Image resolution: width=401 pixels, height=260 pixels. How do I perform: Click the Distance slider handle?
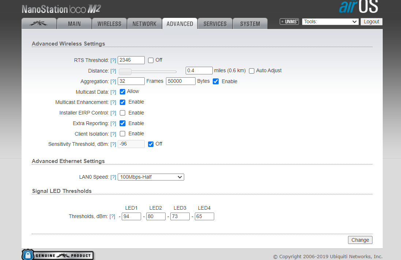(125, 71)
